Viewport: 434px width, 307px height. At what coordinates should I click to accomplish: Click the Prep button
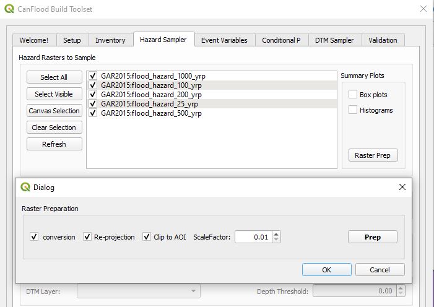pyautogui.click(x=373, y=237)
